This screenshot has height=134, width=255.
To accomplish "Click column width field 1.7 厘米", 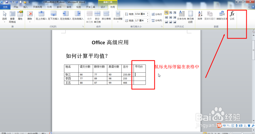I will 141,20.
